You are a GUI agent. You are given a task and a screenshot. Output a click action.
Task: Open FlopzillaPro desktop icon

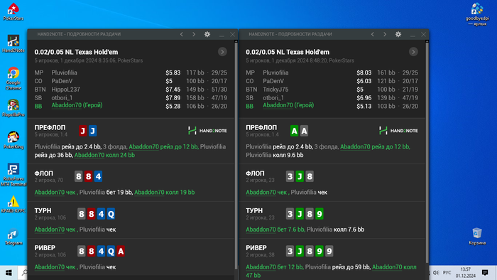pyautogui.click(x=13, y=108)
